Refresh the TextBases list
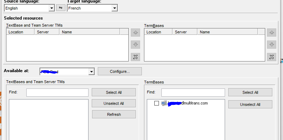Image resolution: width=283 pixels, height=140 pixels. (114, 114)
